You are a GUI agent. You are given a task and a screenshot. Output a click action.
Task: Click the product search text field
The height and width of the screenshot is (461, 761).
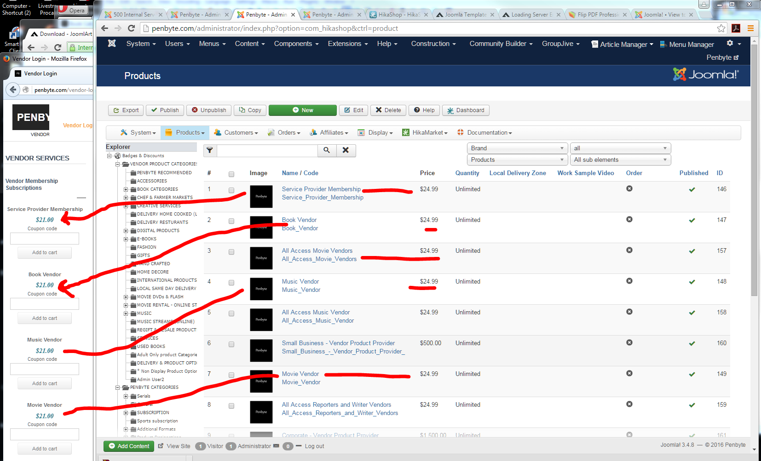[x=267, y=150]
